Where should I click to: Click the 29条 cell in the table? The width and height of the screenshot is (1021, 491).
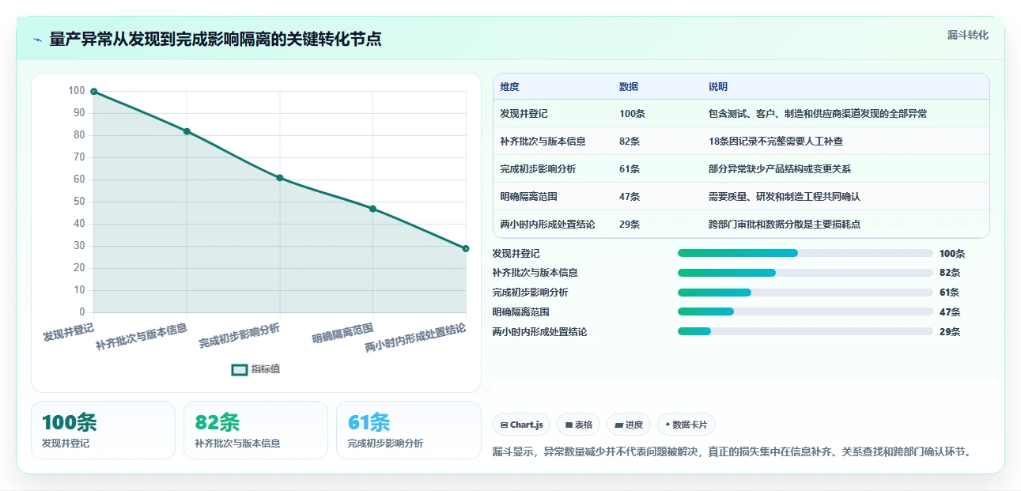[x=630, y=225]
